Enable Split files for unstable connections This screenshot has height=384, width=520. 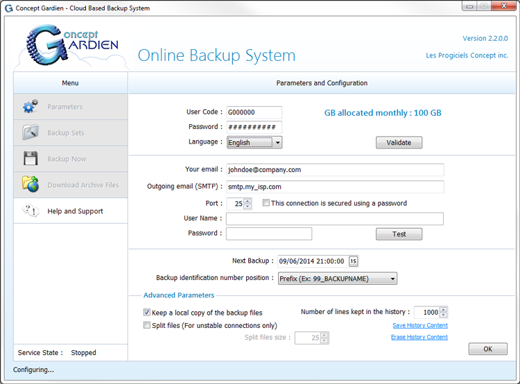[146, 325]
